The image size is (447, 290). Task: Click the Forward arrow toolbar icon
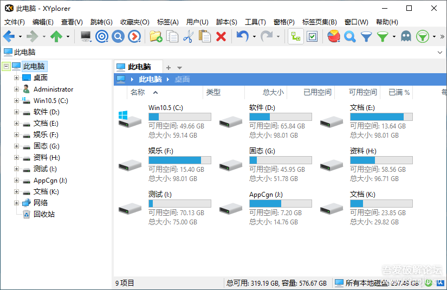(x=32, y=36)
